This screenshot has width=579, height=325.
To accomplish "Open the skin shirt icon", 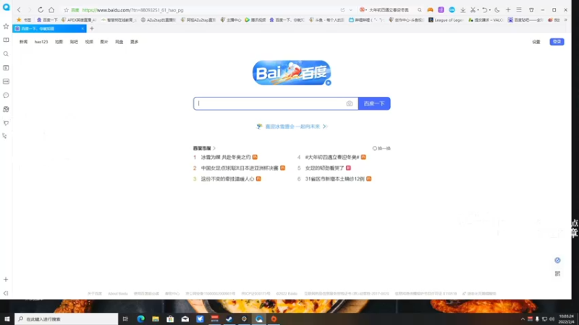I will [531, 10].
